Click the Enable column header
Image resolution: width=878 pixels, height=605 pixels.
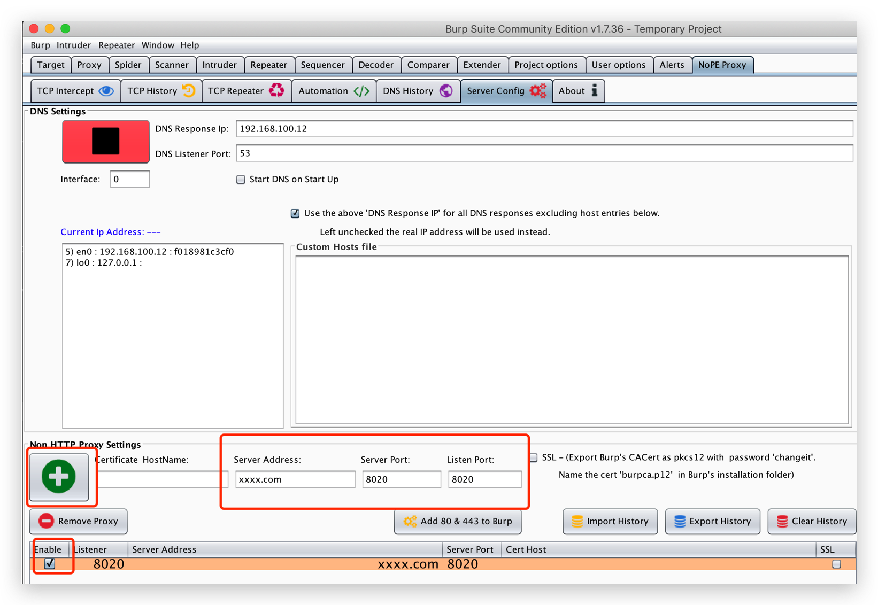[x=50, y=549]
